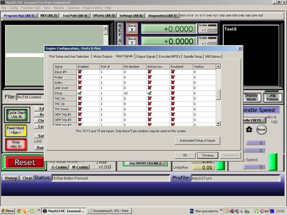287x215 pixels.
Task: Click the G-Codes button
Action: click(x=59, y=167)
